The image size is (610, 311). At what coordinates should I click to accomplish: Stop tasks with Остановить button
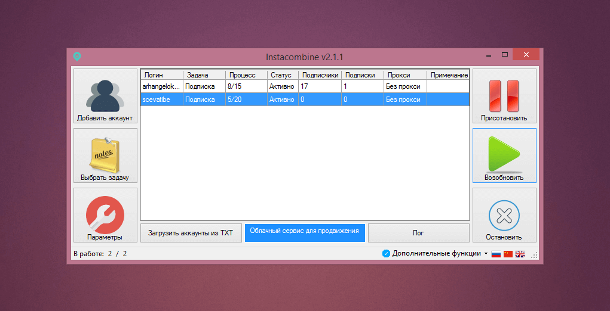[504, 215]
